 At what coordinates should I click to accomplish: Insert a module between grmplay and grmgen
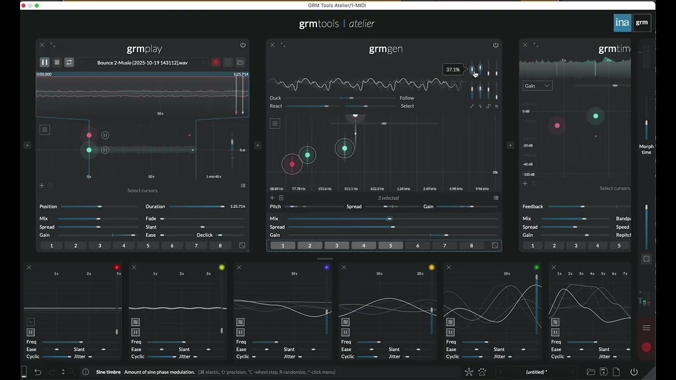coord(258,145)
